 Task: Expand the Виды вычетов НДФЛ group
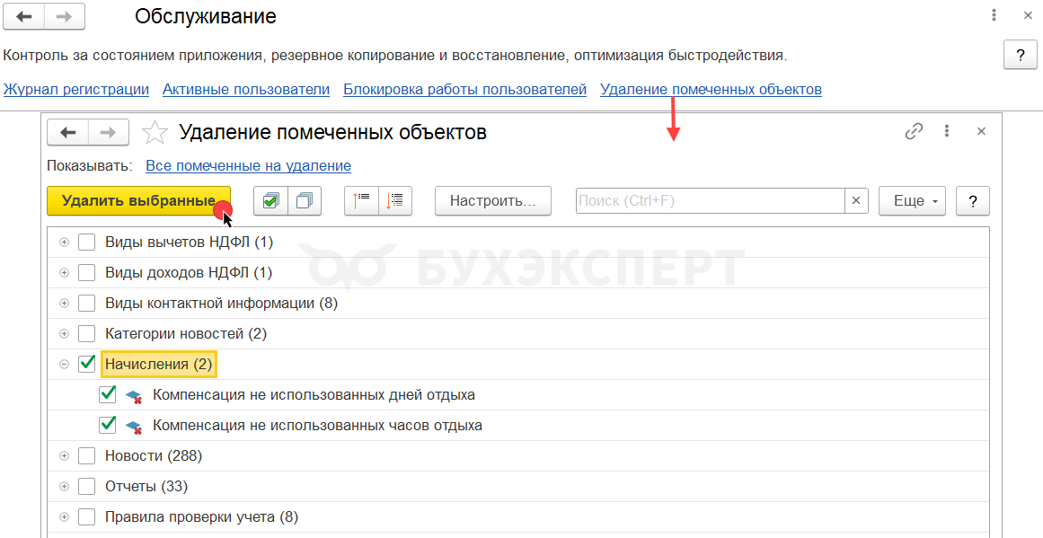[65, 243]
